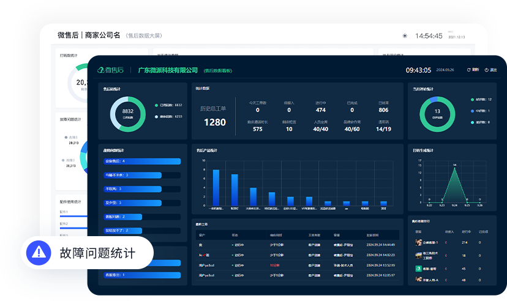Click the 9.26 label on the line chart axis
Screen dimensions: 507x301
(480, 206)
